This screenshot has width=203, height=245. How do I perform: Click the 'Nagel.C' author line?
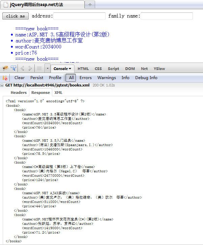pyautogui.click(x=65, y=171)
